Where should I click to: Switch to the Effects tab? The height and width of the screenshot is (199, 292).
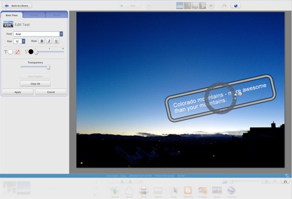pyautogui.click(x=57, y=15)
